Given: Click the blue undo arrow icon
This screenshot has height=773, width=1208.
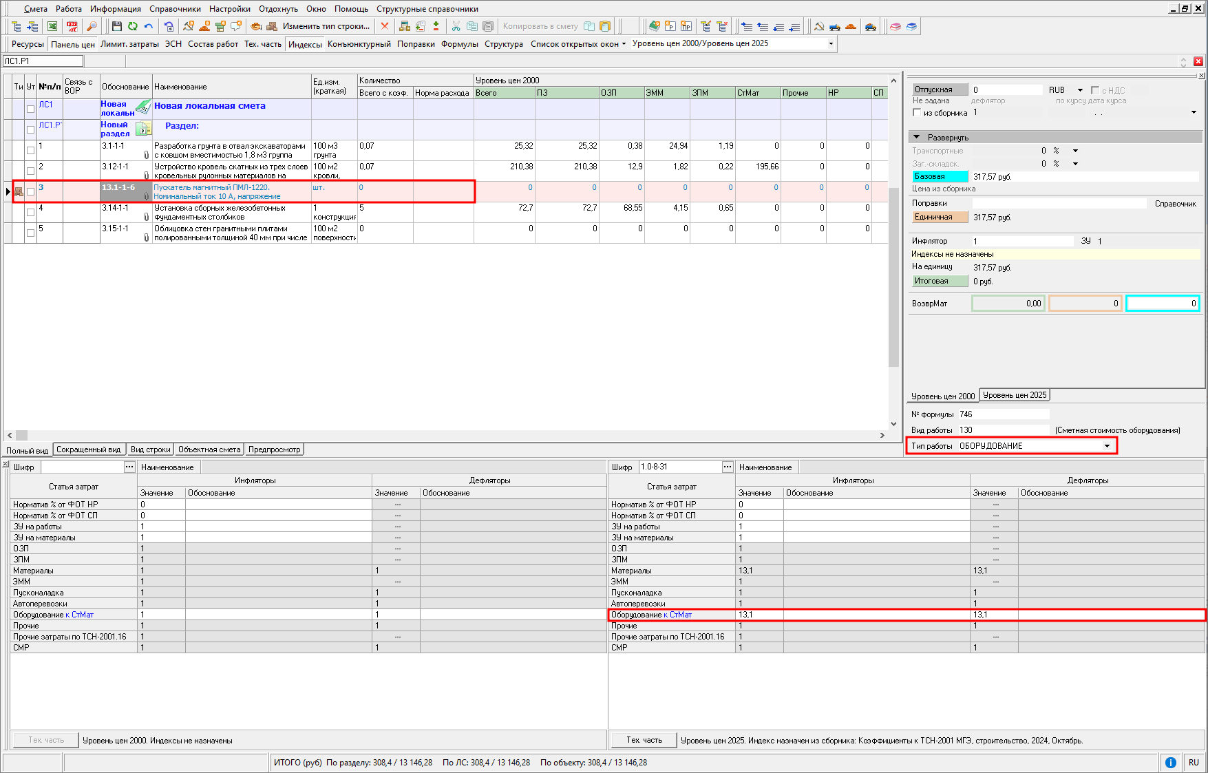Looking at the screenshot, I should pyautogui.click(x=148, y=26).
